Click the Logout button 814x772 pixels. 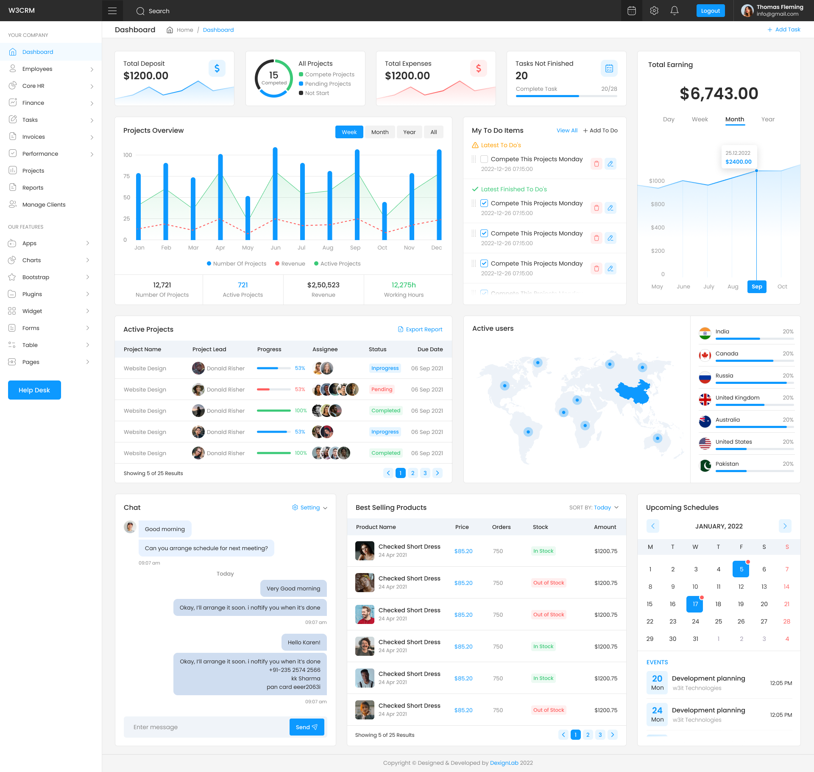click(x=711, y=11)
